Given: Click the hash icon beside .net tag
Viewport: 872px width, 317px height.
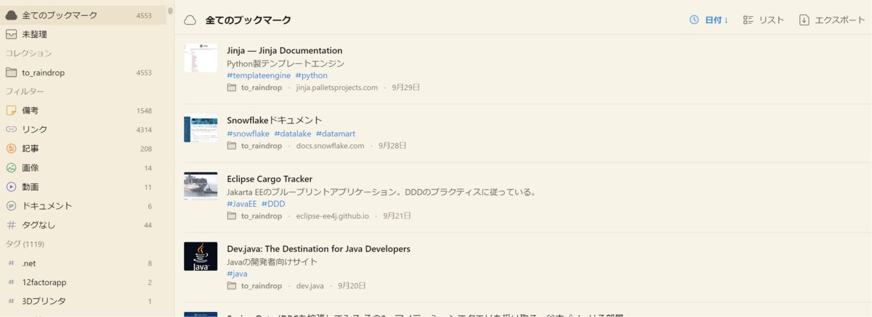Looking at the screenshot, I should coord(11,263).
